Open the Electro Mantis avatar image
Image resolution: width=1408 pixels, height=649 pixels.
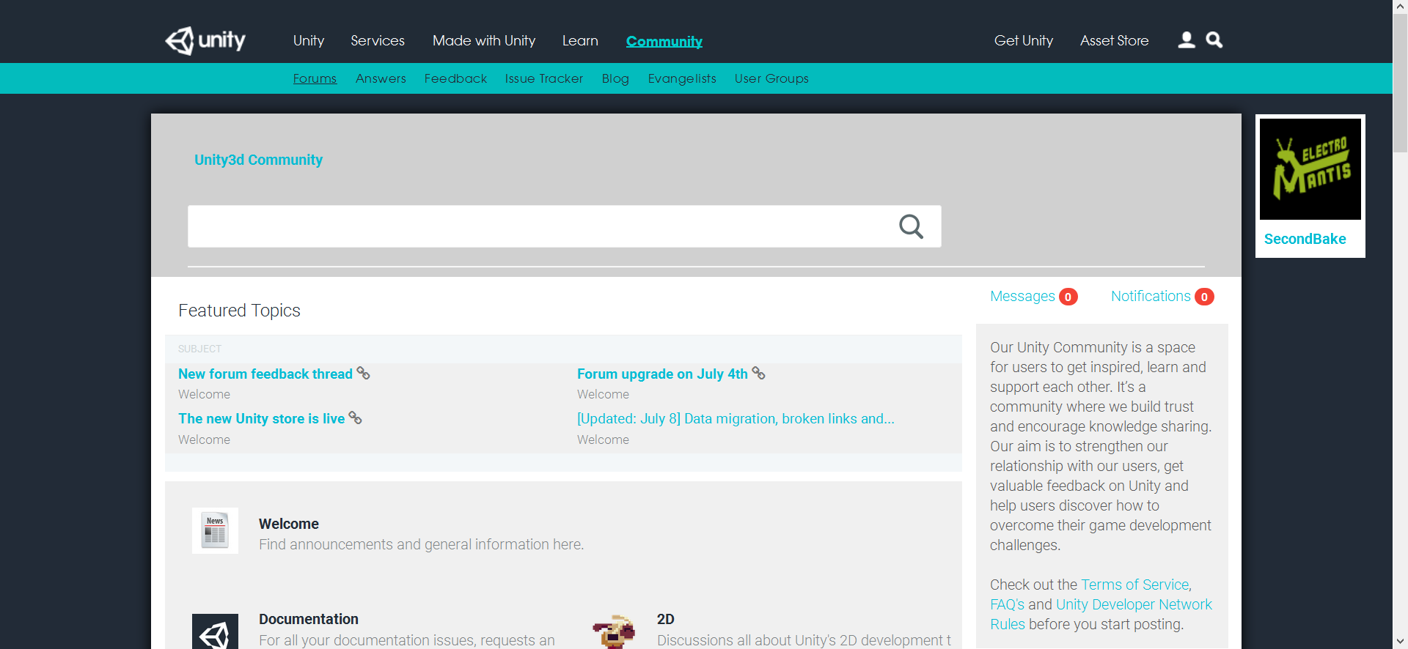[x=1310, y=169]
